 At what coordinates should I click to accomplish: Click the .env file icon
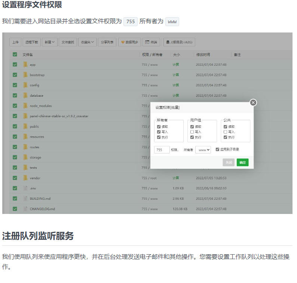tap(25, 188)
